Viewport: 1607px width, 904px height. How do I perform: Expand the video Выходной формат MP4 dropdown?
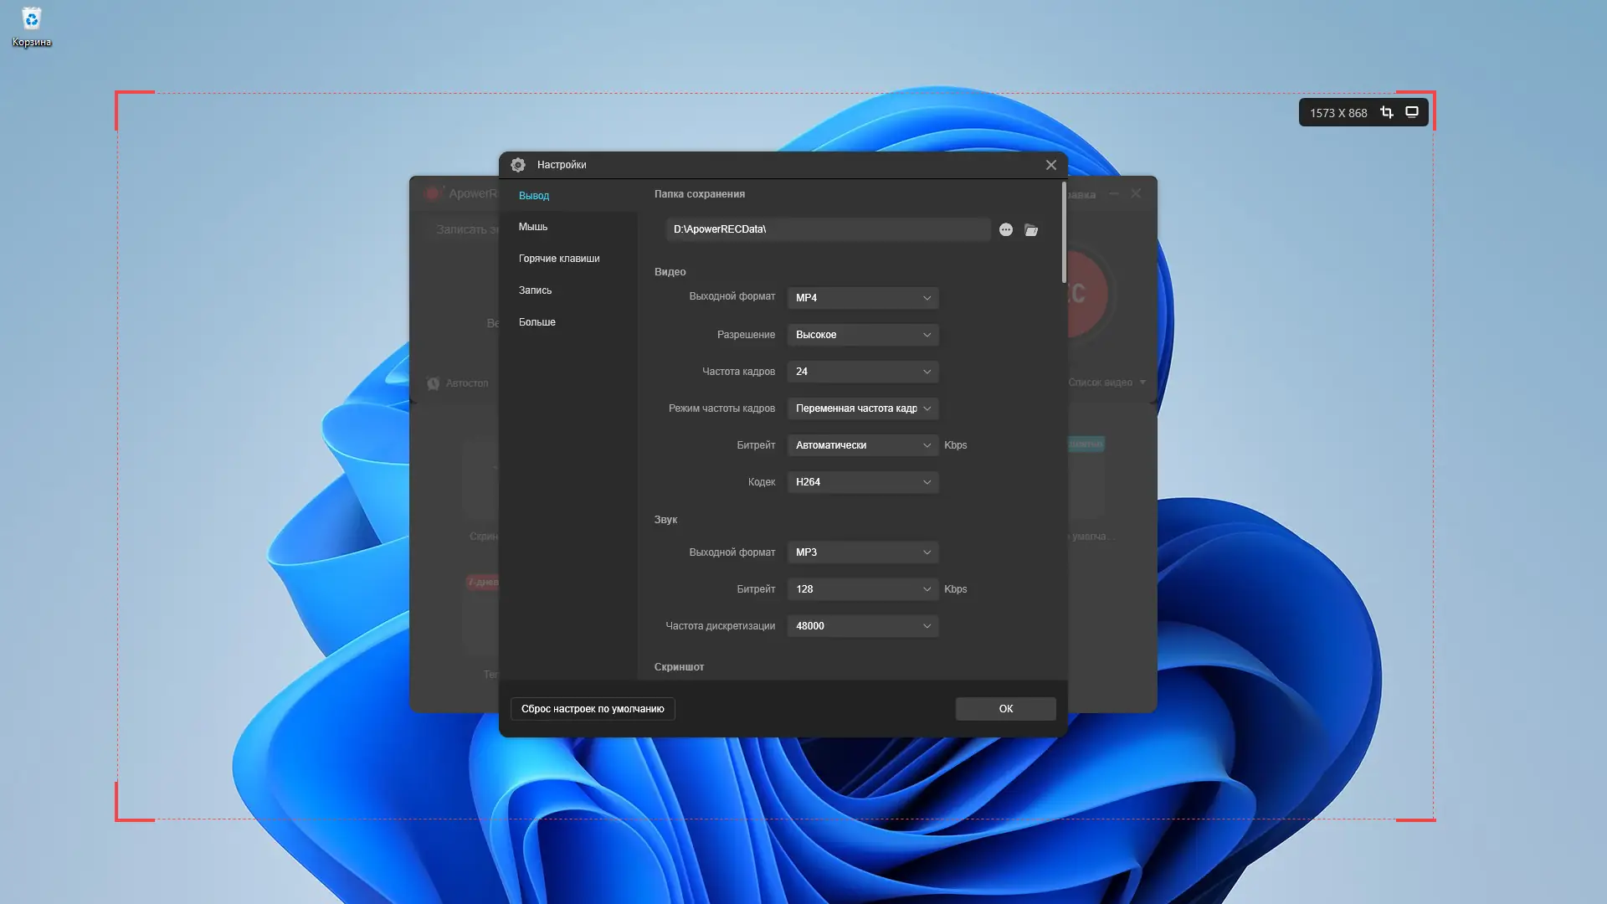click(x=862, y=298)
